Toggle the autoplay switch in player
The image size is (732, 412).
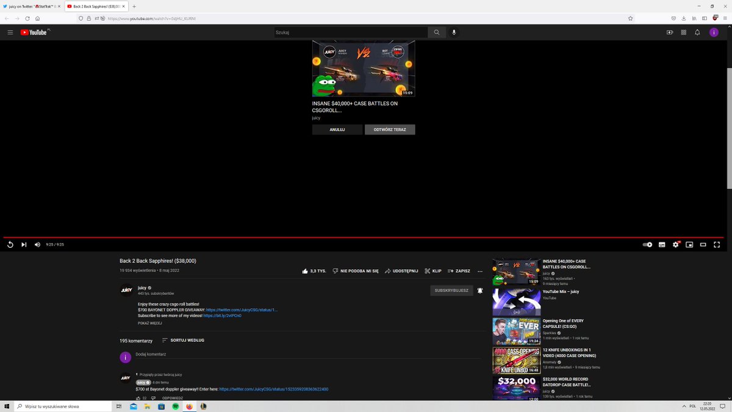(x=647, y=244)
